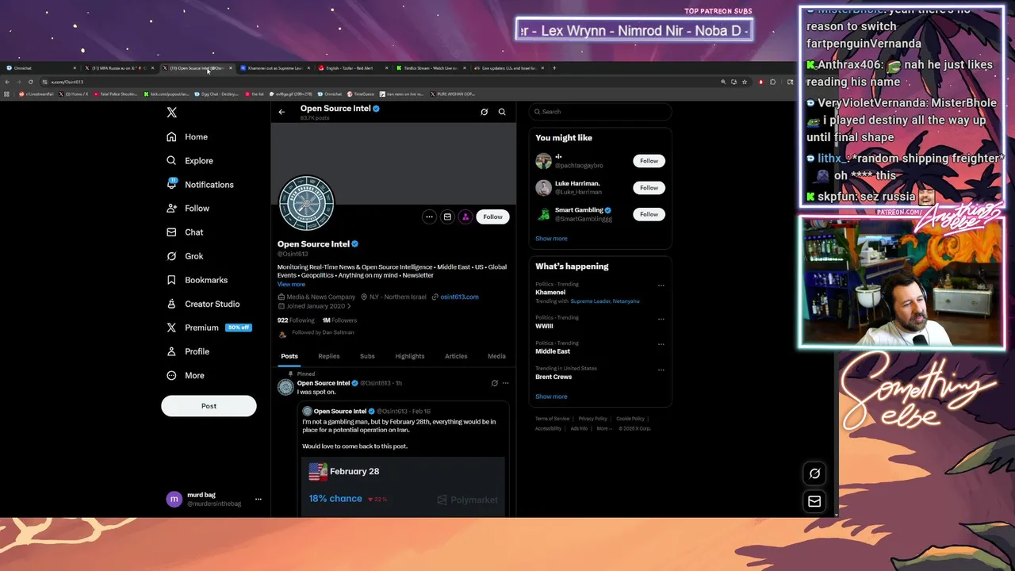Open the floating messages envelope button
1015x571 pixels.
pyautogui.click(x=814, y=501)
